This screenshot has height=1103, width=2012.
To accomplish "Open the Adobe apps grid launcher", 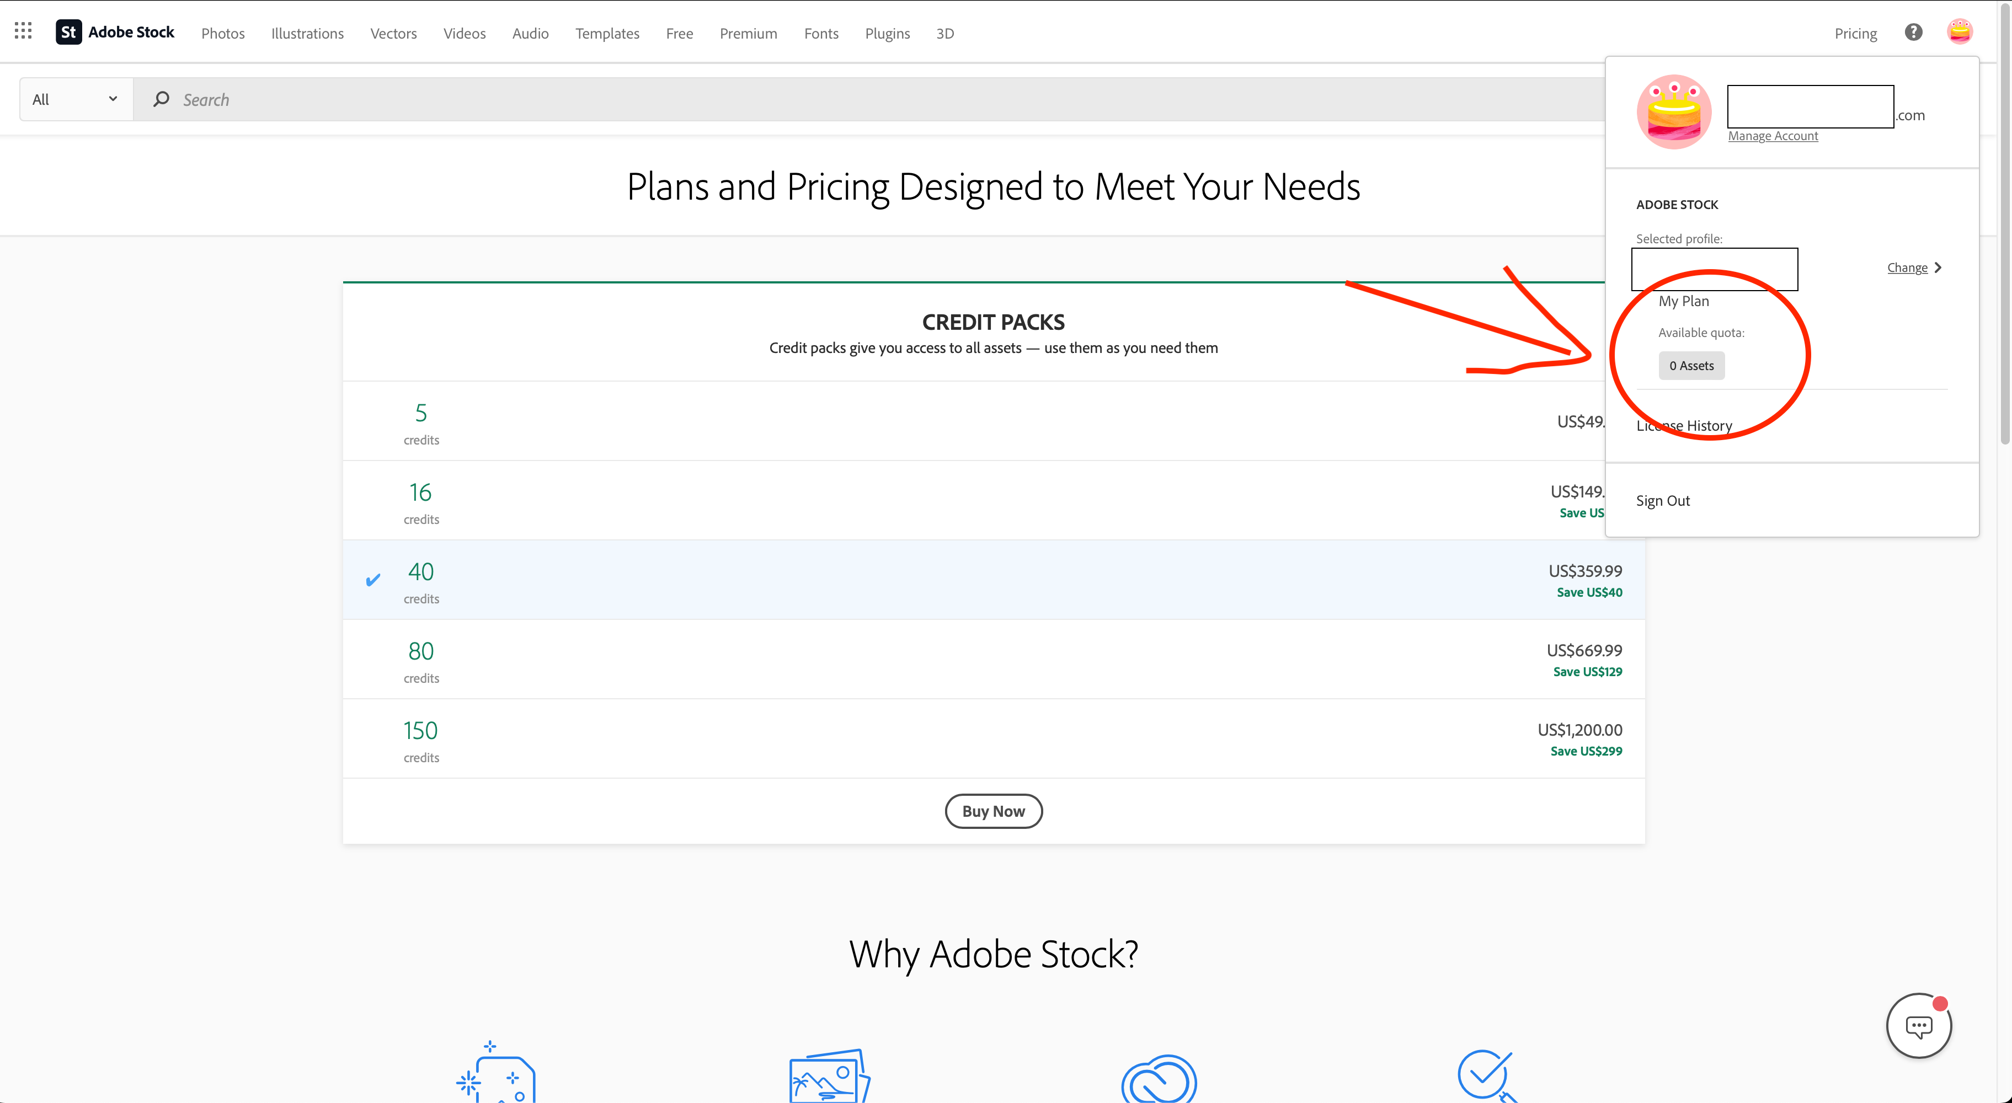I will [x=22, y=30].
